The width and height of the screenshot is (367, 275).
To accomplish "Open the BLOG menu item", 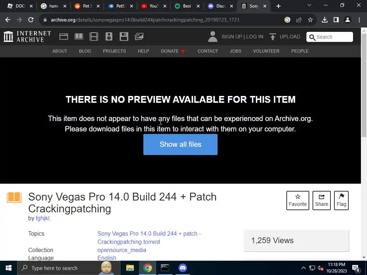I will tap(85, 51).
